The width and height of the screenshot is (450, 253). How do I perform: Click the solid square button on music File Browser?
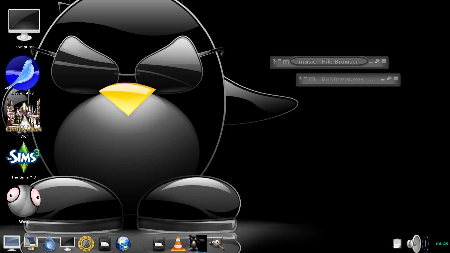pos(384,61)
